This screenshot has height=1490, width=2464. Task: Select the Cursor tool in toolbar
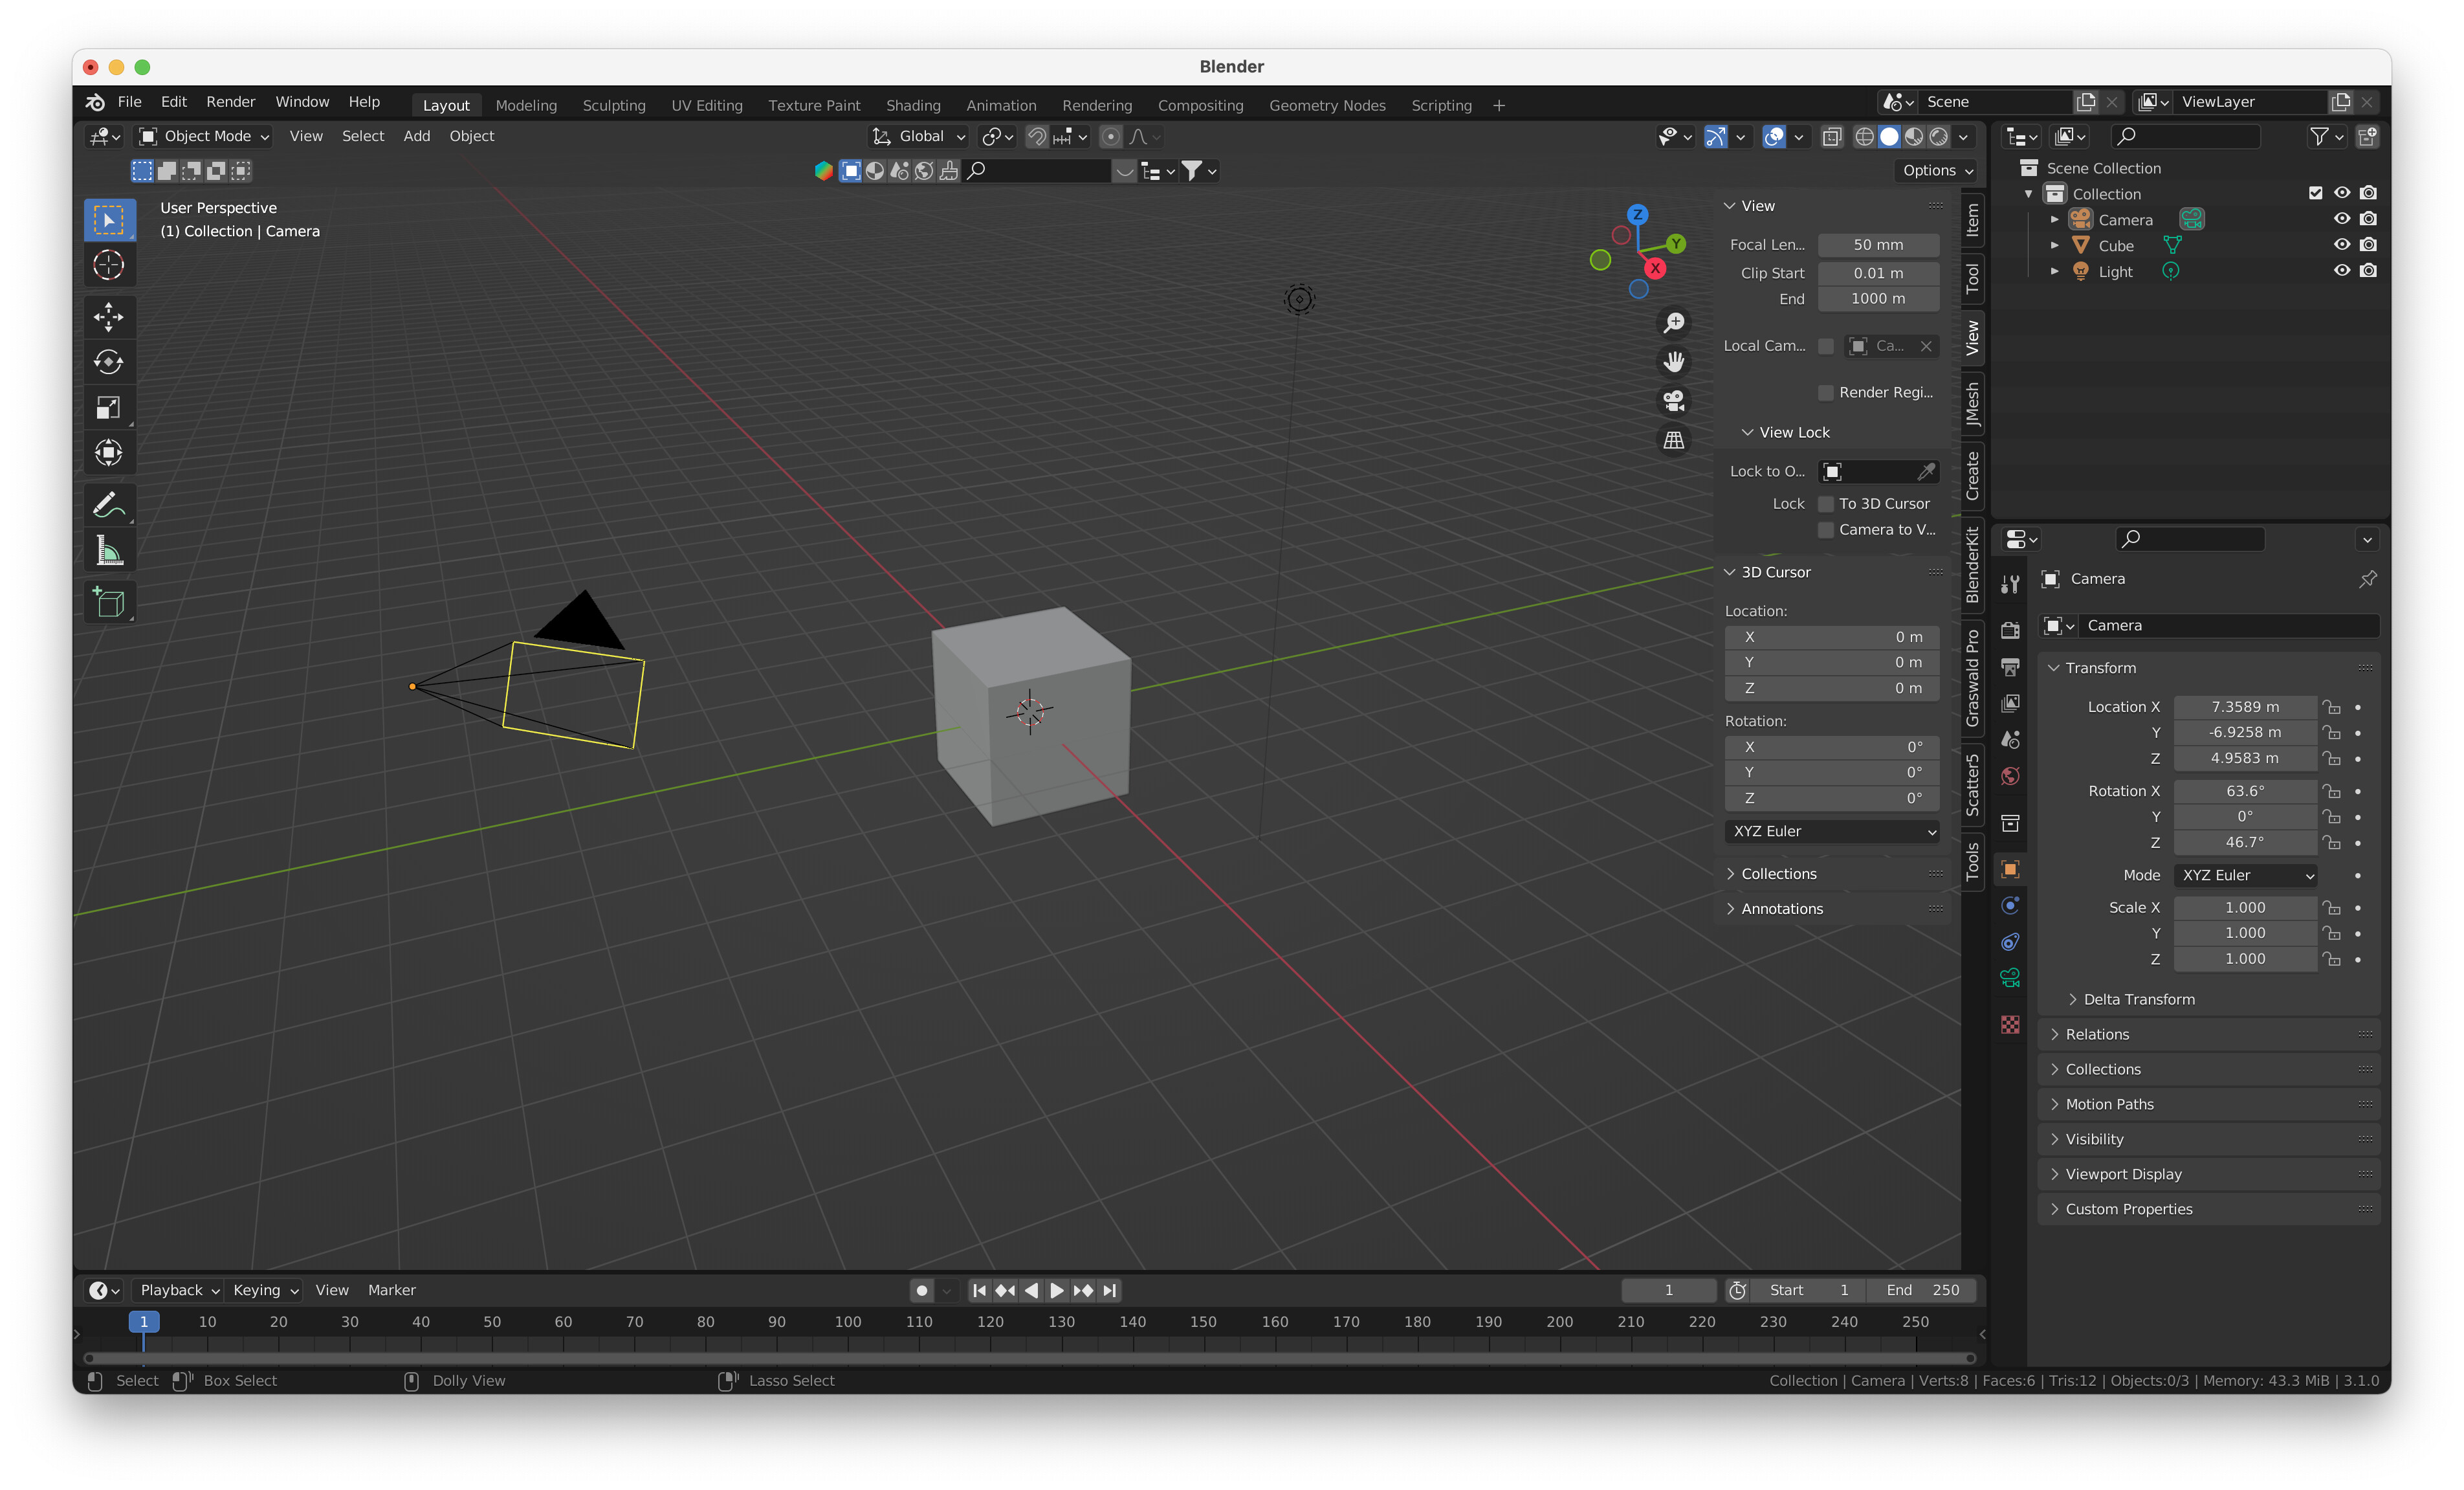click(108, 265)
